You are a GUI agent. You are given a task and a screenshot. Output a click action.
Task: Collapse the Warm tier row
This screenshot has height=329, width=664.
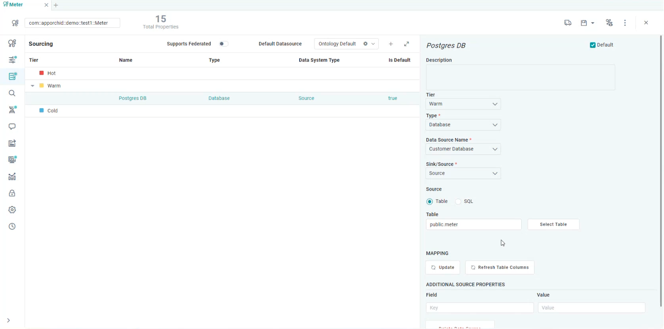coord(33,86)
